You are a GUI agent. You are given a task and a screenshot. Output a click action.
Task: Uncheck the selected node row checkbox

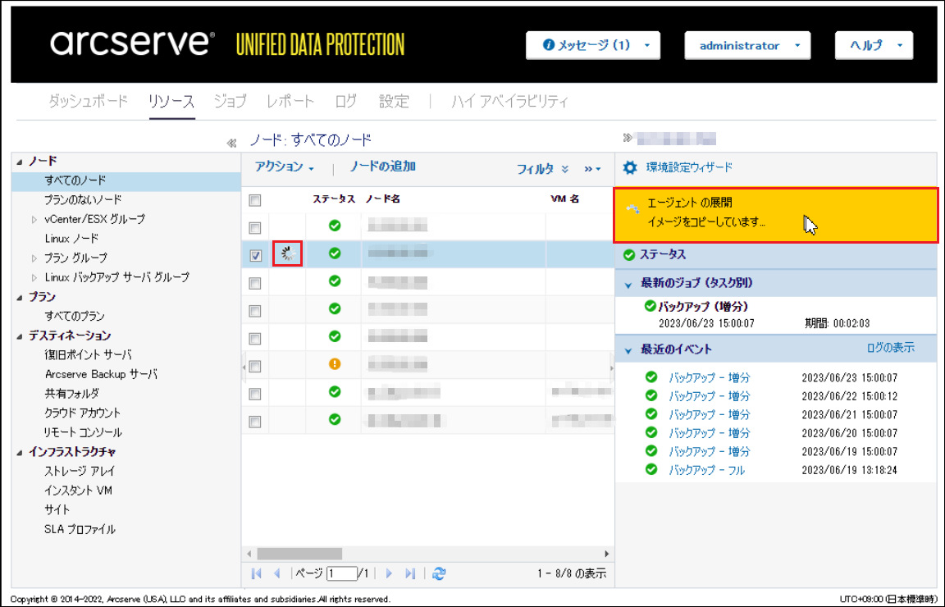255,255
